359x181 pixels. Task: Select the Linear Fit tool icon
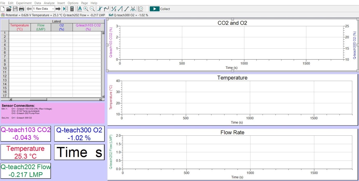point(126,9)
